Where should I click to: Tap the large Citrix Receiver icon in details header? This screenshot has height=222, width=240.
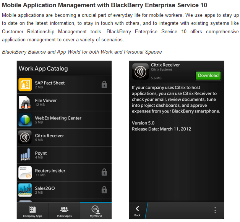140,72
